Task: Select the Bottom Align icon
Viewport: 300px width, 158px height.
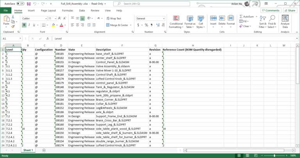Action: pyautogui.click(x=82, y=18)
